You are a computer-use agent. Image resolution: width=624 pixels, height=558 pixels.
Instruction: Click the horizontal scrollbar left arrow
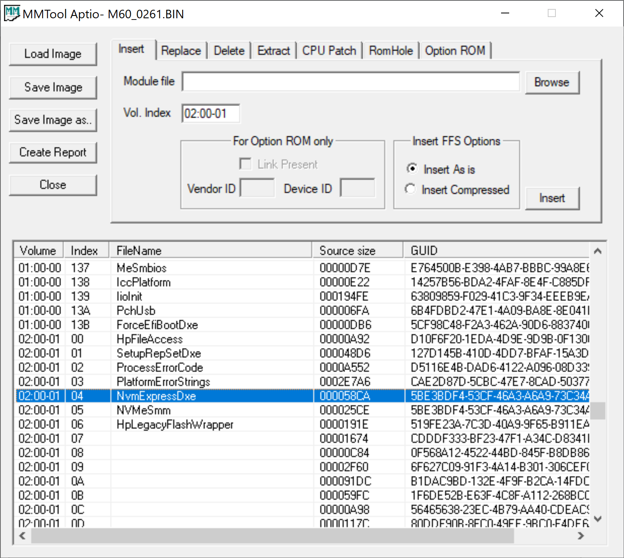pyautogui.click(x=23, y=536)
